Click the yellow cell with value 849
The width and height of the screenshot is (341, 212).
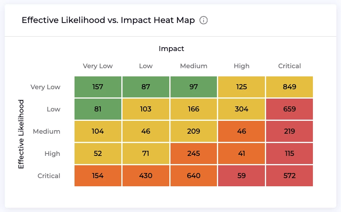(x=289, y=87)
